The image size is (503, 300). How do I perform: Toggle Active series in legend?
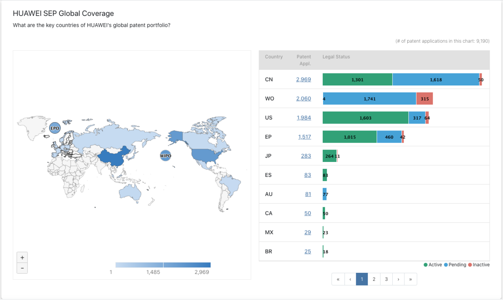[433, 265]
